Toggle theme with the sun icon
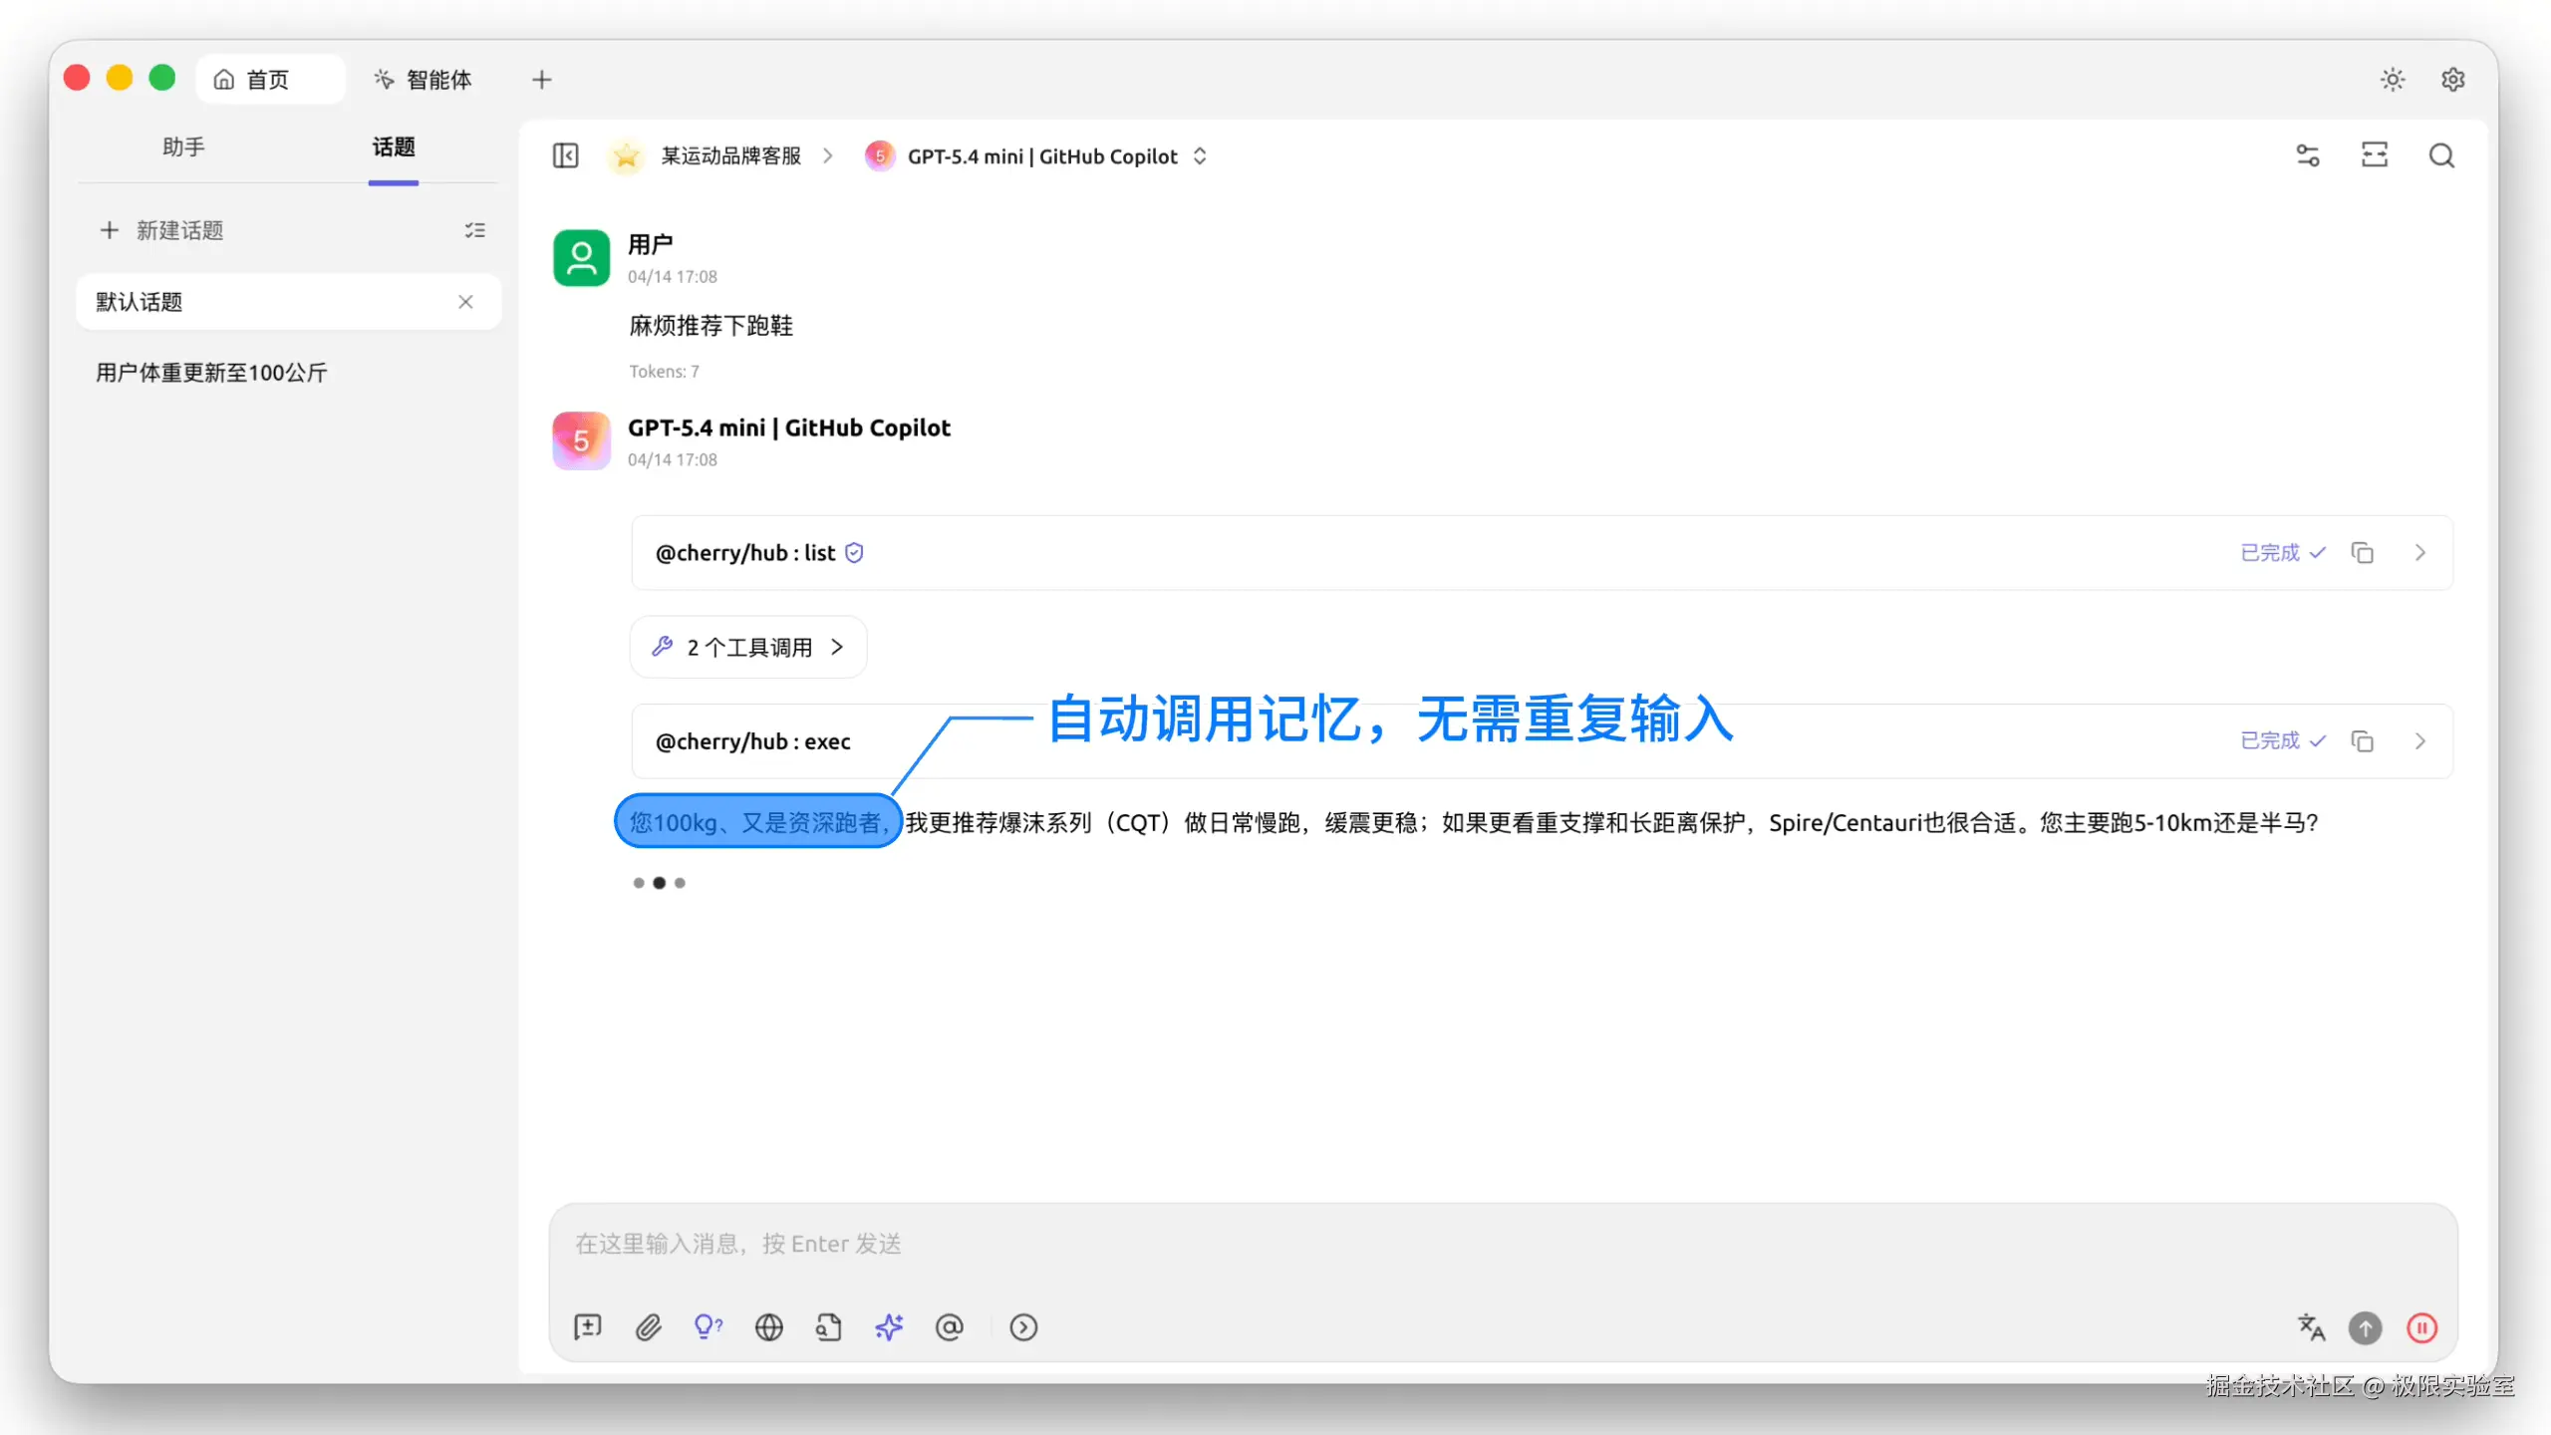This screenshot has height=1435, width=2551. (2393, 80)
